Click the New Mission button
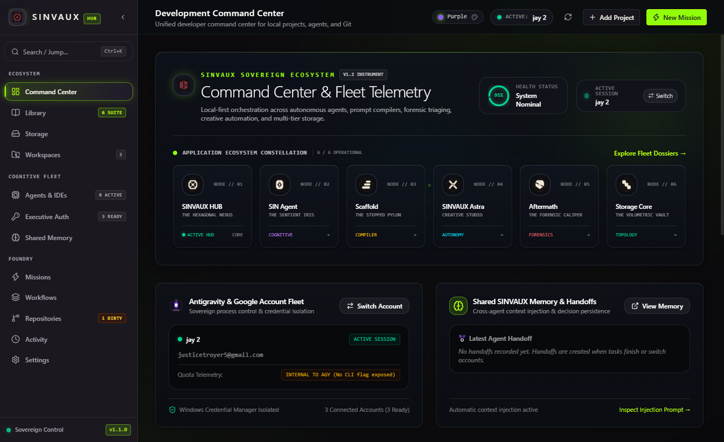The height and width of the screenshot is (442, 724). tap(677, 17)
